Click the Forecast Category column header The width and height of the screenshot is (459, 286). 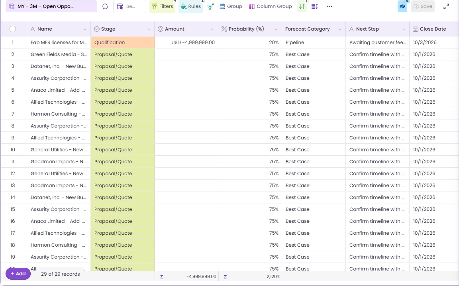(314, 29)
